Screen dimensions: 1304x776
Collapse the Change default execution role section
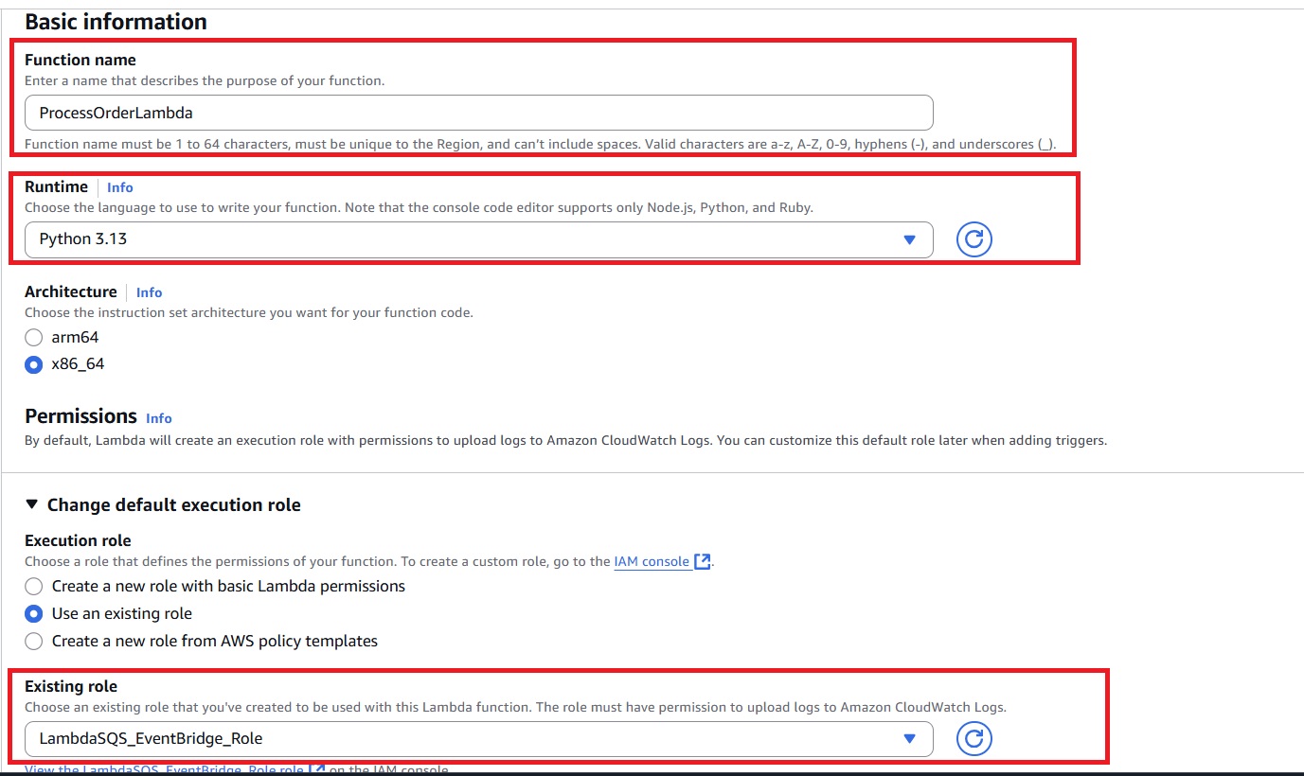coord(34,504)
